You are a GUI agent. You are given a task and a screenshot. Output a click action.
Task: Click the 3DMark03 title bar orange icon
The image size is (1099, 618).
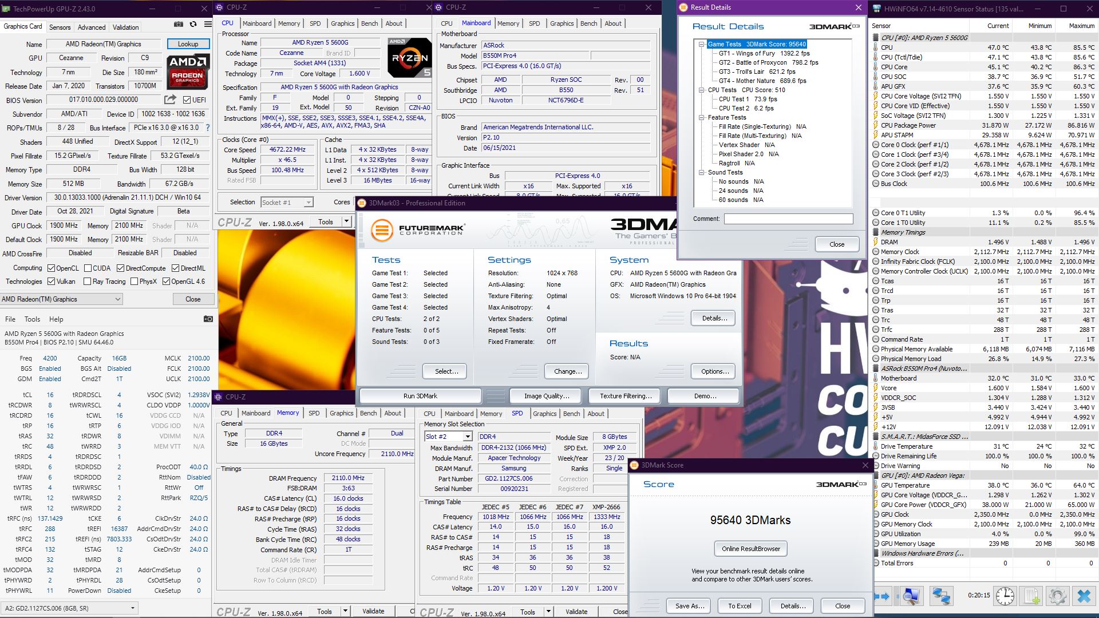[x=362, y=203]
